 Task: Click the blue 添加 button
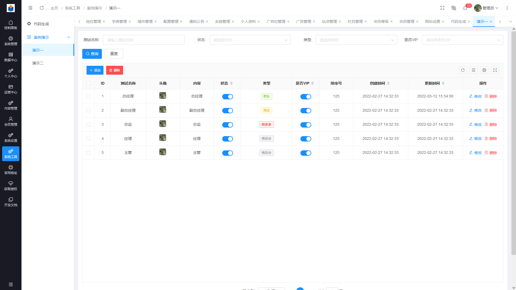95,70
